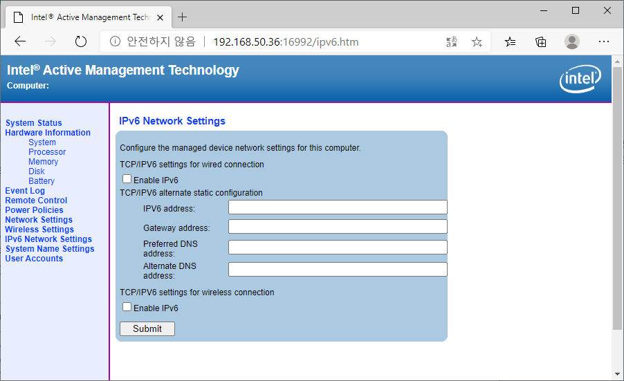Open the Processor information page

(x=47, y=152)
